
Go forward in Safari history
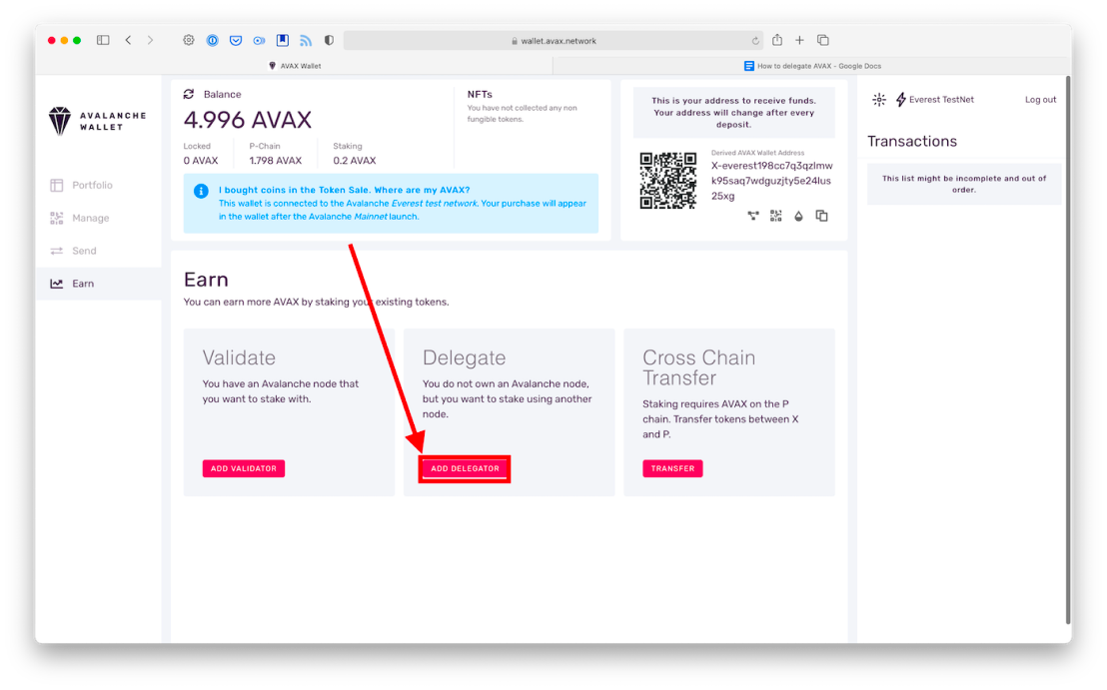151,40
